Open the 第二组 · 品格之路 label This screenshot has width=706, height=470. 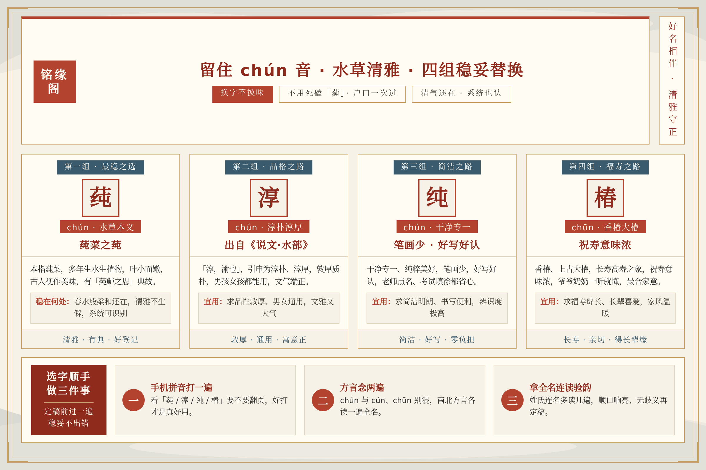click(269, 167)
